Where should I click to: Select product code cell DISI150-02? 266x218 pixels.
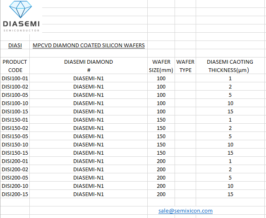point(15,128)
